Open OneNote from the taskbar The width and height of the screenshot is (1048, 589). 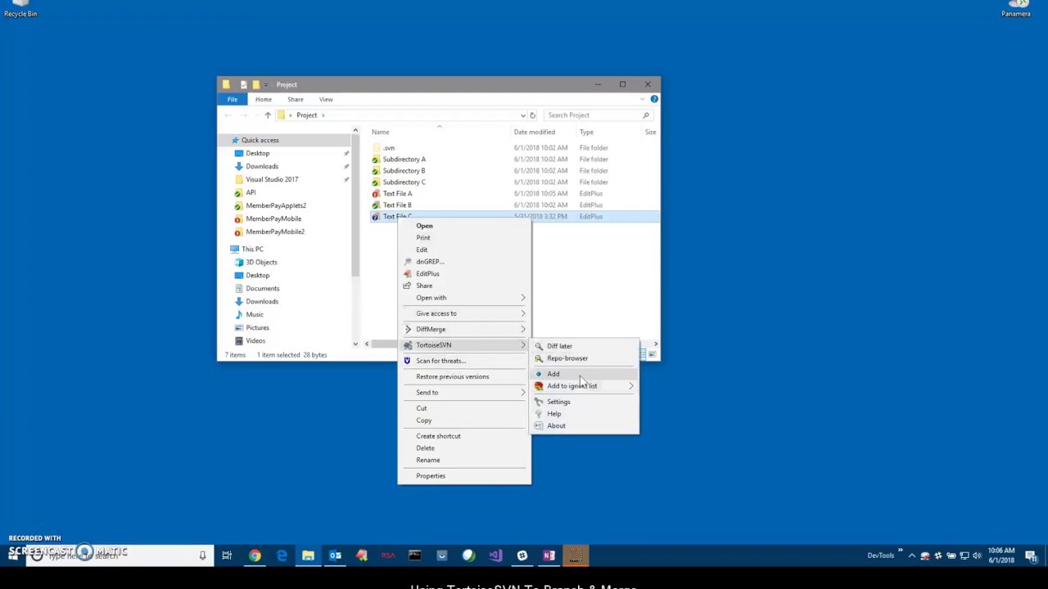549,556
